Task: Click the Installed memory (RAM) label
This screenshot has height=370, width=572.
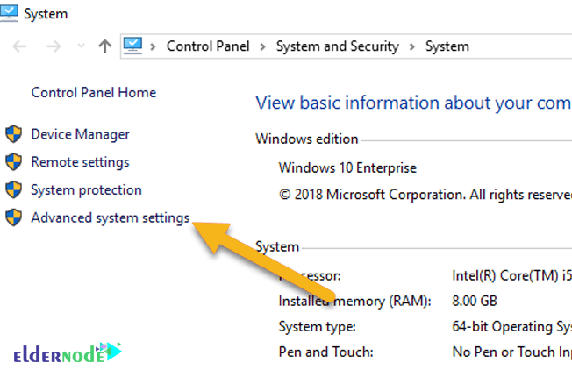Action: [x=354, y=301]
